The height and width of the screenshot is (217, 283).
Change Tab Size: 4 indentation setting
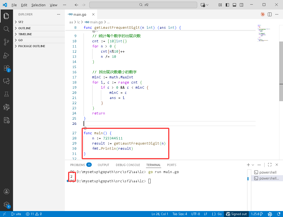click(180, 214)
